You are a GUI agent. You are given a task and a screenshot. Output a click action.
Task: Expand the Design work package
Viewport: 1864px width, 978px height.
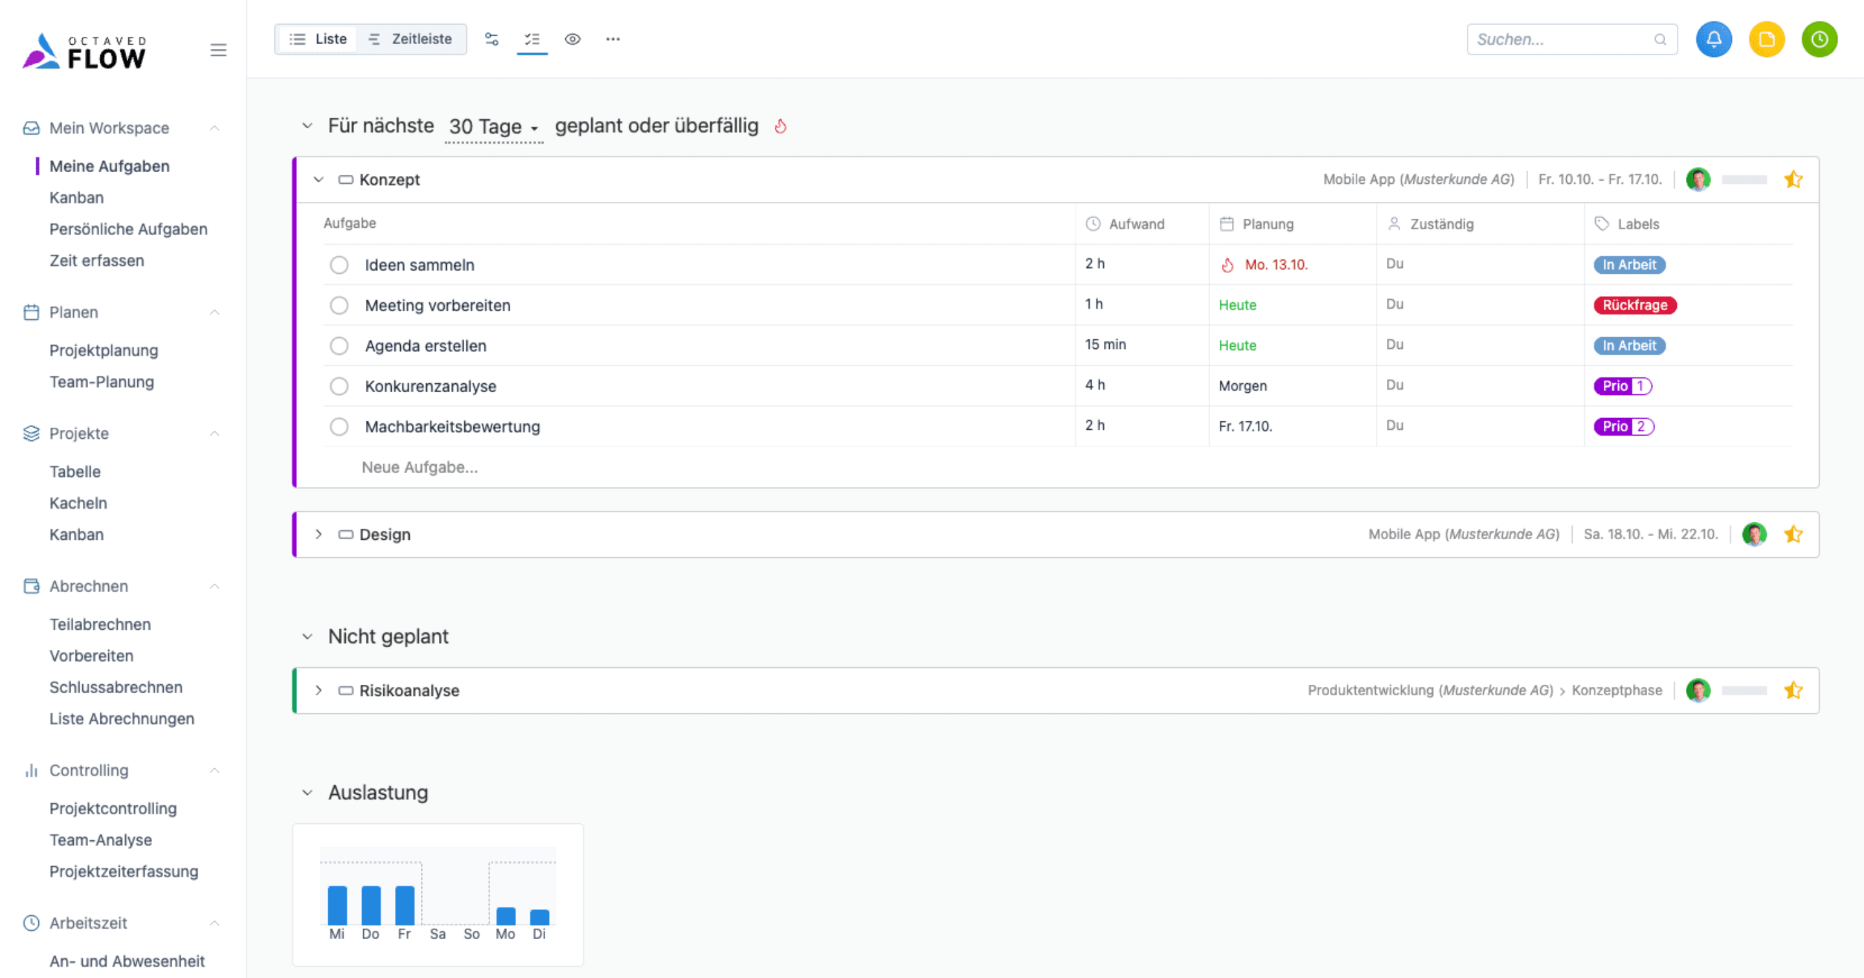[x=319, y=535]
